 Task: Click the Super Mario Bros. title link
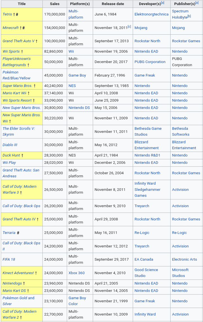point(17,86)
